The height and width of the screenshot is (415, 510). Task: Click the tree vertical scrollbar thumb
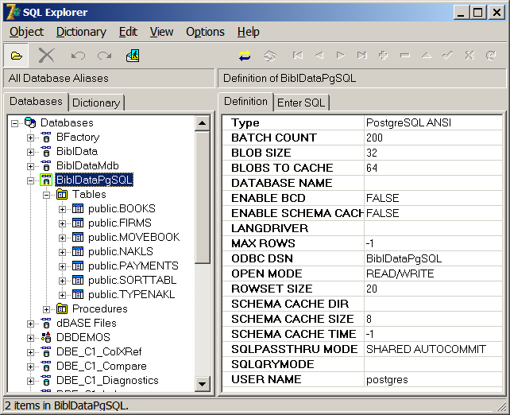click(202, 197)
